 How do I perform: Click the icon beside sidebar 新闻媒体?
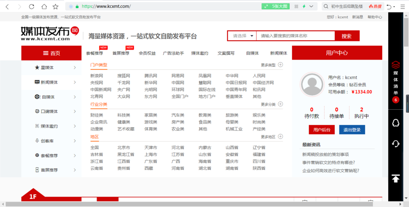[x=37, y=82]
